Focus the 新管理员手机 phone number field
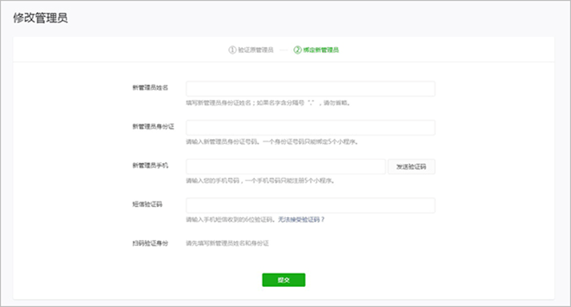Viewport: 571px width, 307px height. 285,166
